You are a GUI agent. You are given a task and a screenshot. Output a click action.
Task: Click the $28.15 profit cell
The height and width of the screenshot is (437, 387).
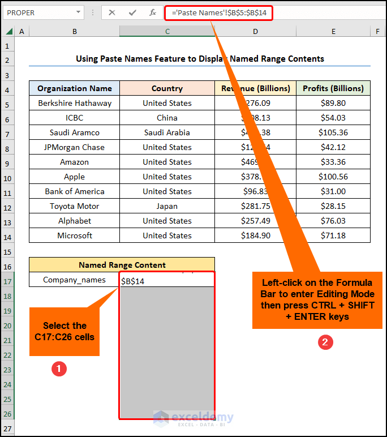333,206
